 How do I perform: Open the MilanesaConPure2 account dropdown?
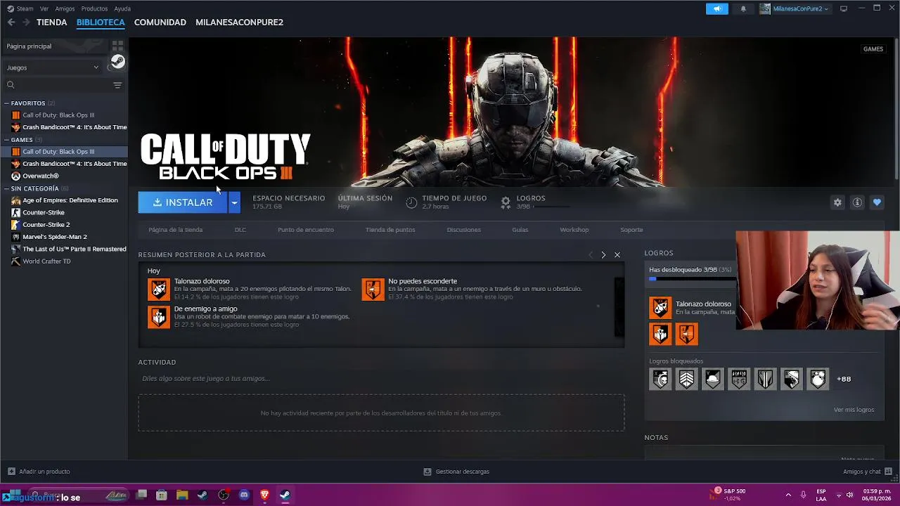(x=801, y=8)
